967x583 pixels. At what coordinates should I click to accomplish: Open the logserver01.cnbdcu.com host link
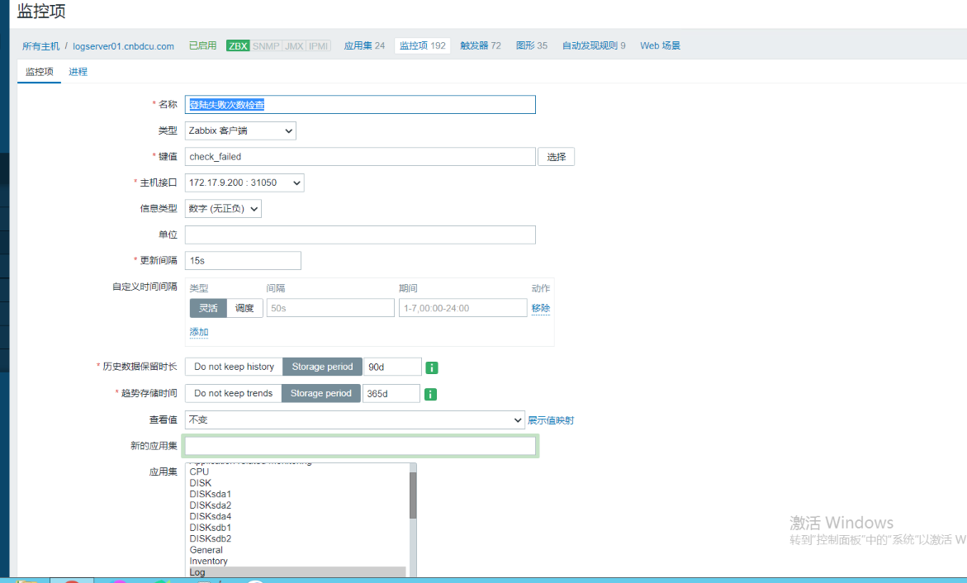123,46
